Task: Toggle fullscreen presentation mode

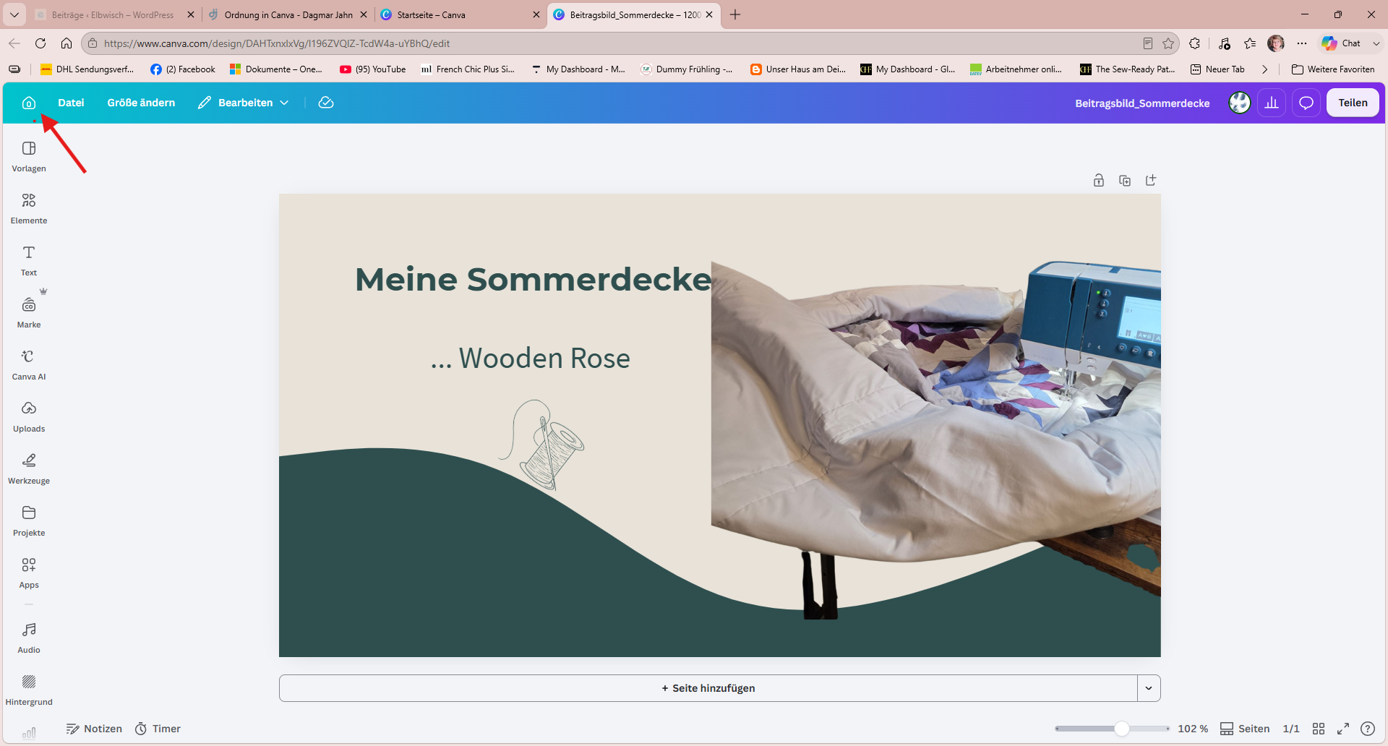Action: pos(1343,729)
